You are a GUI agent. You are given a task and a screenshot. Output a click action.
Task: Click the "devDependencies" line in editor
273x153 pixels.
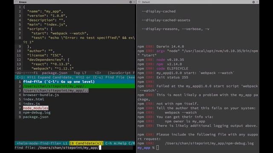[x=48, y=59]
